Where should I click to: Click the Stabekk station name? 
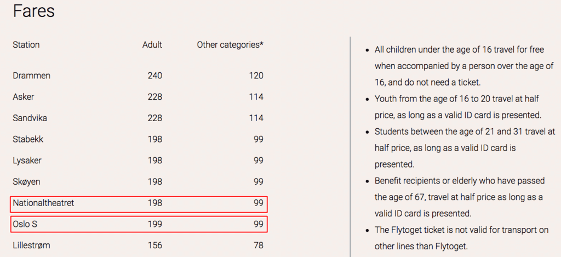tap(28, 139)
